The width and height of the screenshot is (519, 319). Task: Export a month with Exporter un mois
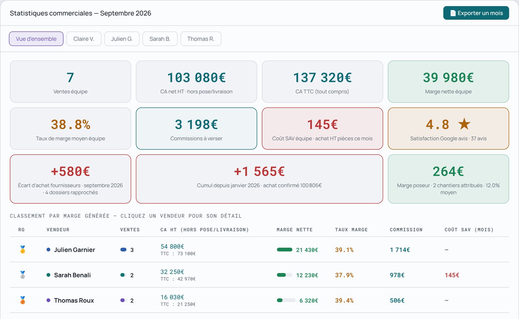pos(476,13)
